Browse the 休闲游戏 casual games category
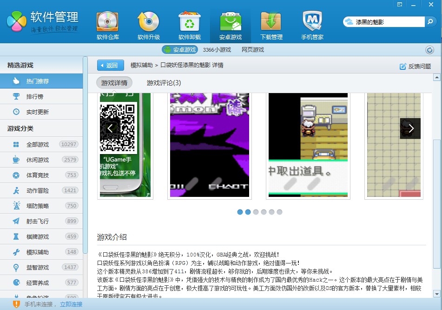442x310 pixels. pyautogui.click(x=41, y=160)
